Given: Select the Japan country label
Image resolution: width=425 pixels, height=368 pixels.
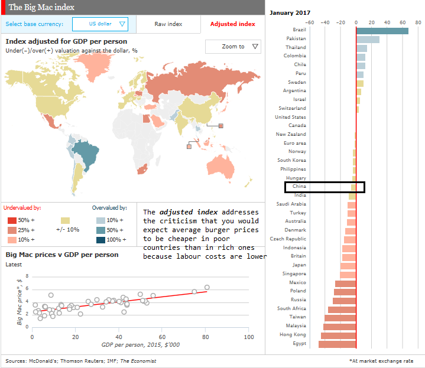Looking at the screenshot, I should coord(299,265).
